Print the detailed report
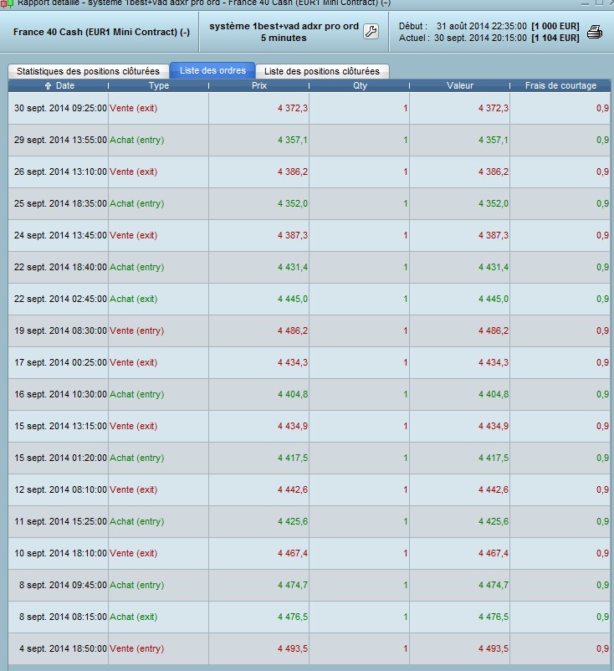Image resolution: width=614 pixels, height=671 pixels. click(595, 32)
